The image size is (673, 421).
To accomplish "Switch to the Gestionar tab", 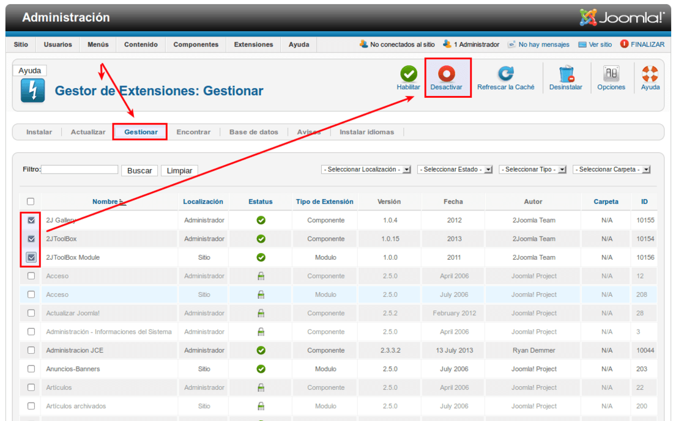I will 141,132.
